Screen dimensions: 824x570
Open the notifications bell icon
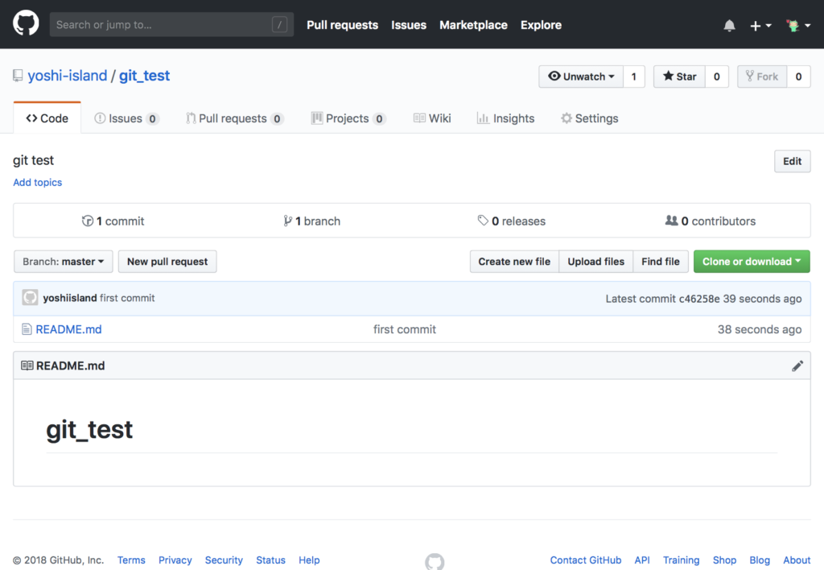[x=729, y=25]
